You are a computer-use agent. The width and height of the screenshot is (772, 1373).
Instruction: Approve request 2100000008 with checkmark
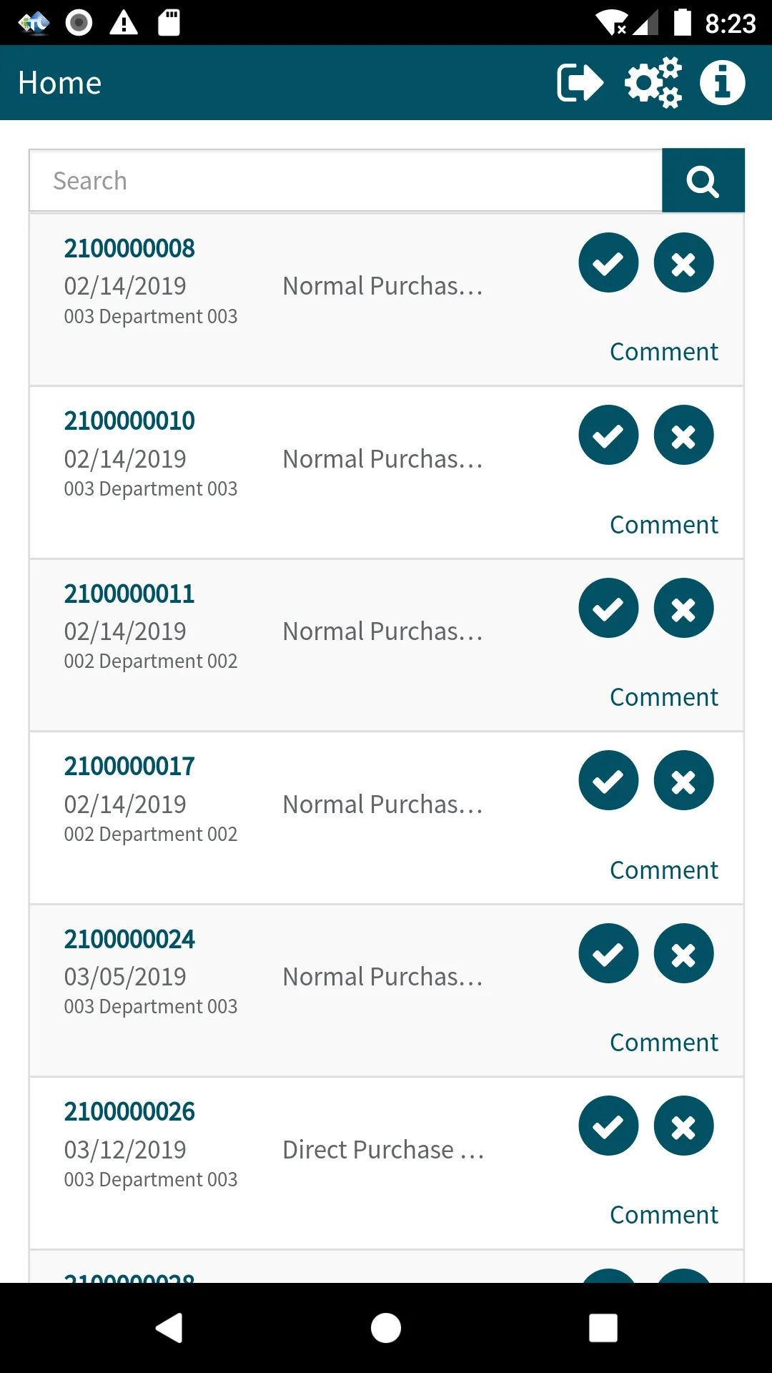click(x=608, y=262)
